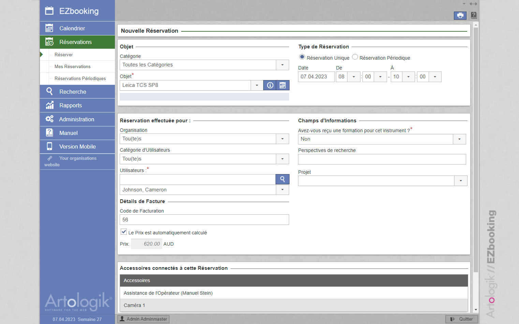Click the user search magnifier for Utilisateurs
This screenshot has height=324, width=519.
(x=282, y=179)
